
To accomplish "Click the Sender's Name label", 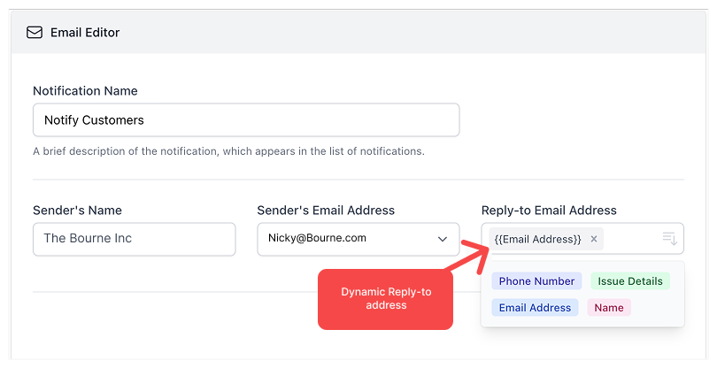I will (x=77, y=211).
